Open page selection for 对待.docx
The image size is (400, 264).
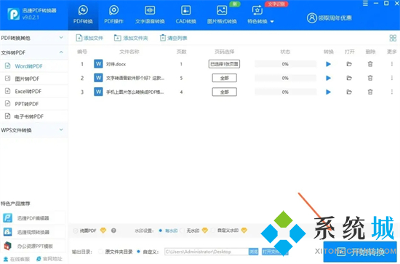[224, 64]
